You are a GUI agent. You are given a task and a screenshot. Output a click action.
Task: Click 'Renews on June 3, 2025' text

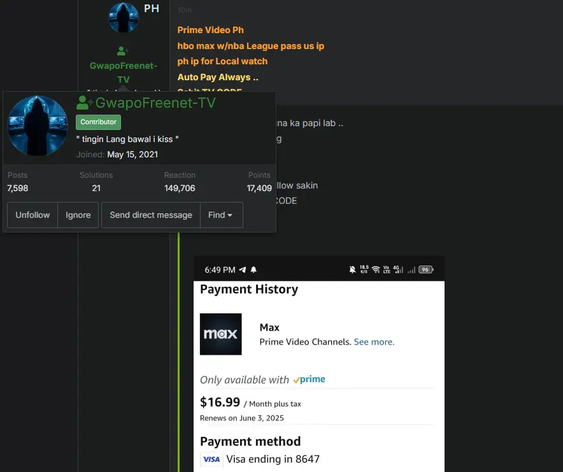pyautogui.click(x=241, y=418)
